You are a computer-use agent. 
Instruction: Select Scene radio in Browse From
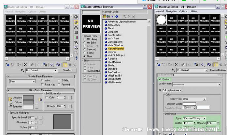(85, 53)
